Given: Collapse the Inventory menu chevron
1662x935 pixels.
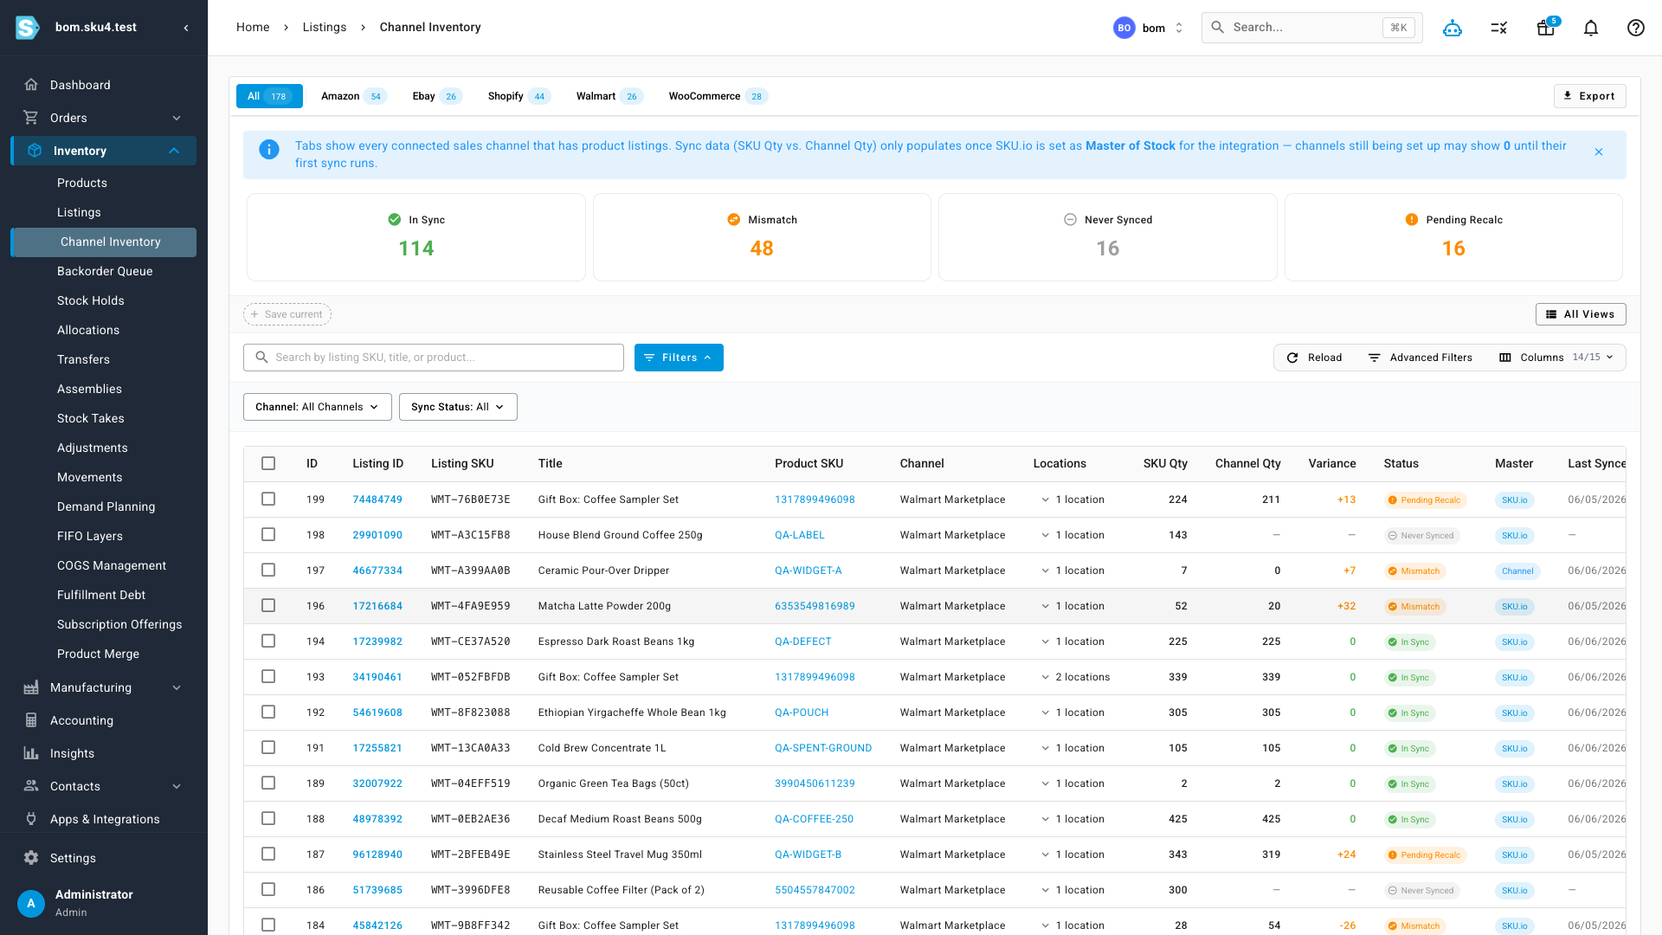Looking at the screenshot, I should point(174,151).
